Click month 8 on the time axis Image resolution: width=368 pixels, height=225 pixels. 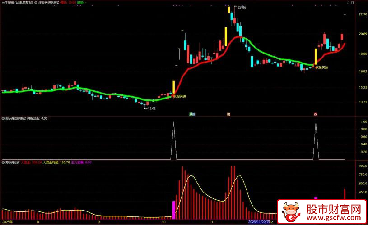tap(38, 222)
